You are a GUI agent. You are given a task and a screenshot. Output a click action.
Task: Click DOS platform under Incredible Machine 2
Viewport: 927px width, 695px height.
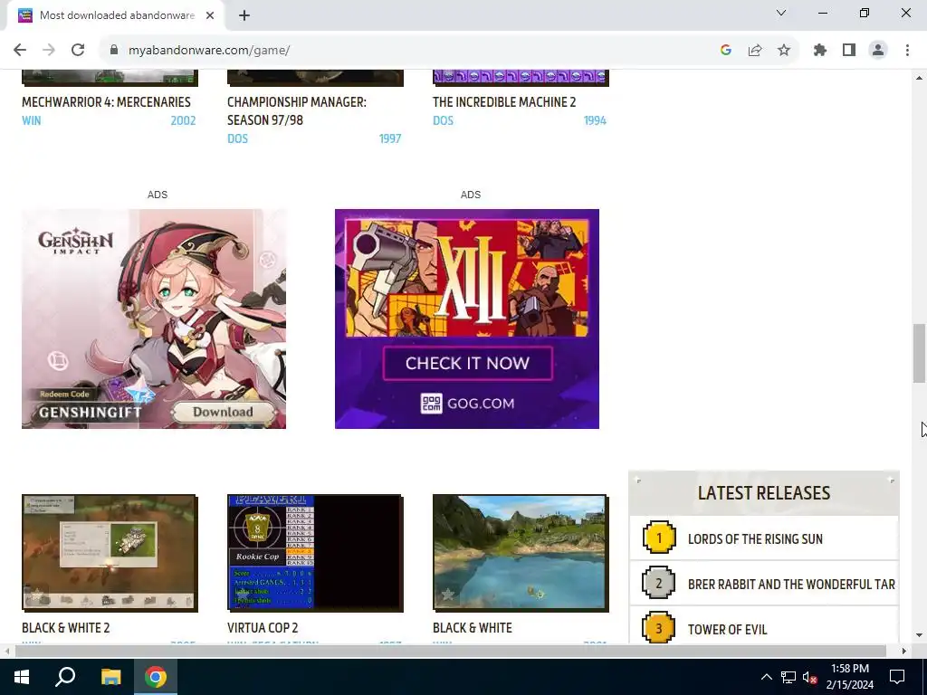(x=443, y=120)
